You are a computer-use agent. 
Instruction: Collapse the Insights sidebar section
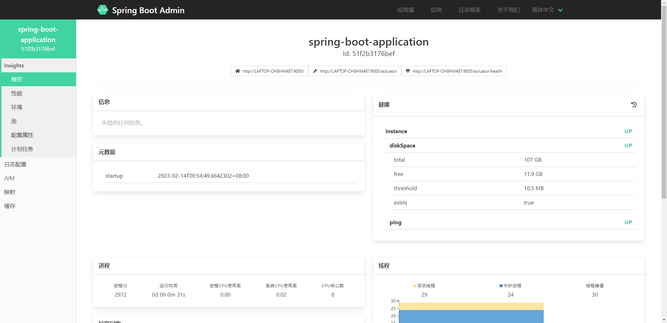coord(38,65)
